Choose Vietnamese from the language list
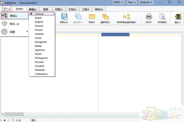Image resolution: width=184 pixels, height=122 pixels. [42, 74]
